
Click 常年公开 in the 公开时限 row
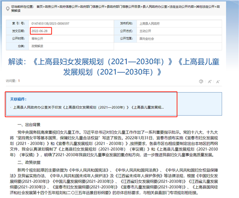(x=37, y=39)
